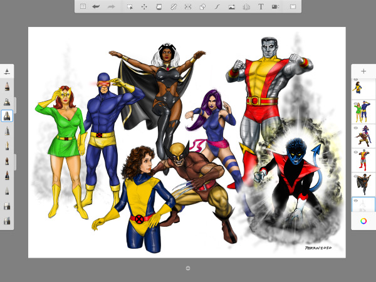Select the yellow-suit girl layer thumbnail
This screenshot has height=282, width=376.
pyautogui.click(x=363, y=89)
